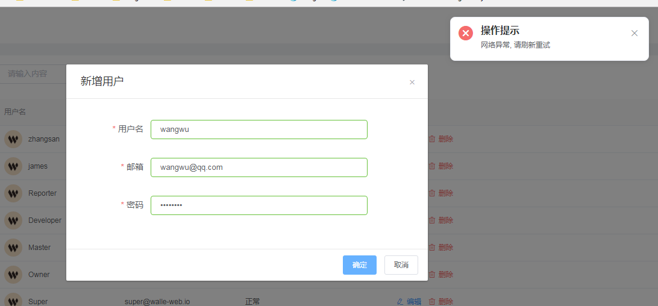Click 删除 in the zhangsan row
Image resolution: width=658 pixels, height=306 pixels.
tap(446, 139)
